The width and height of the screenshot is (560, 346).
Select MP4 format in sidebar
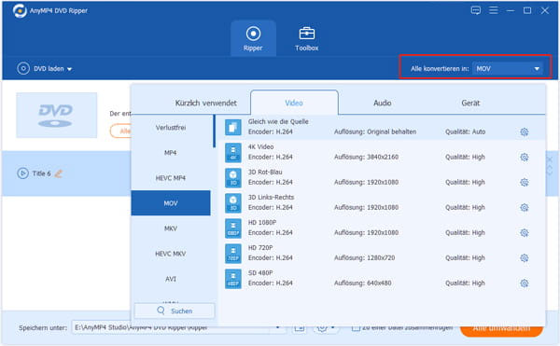click(171, 153)
